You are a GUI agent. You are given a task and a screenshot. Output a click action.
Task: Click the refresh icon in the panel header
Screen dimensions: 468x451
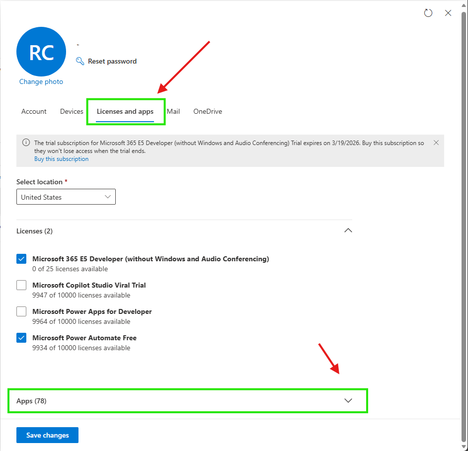428,13
